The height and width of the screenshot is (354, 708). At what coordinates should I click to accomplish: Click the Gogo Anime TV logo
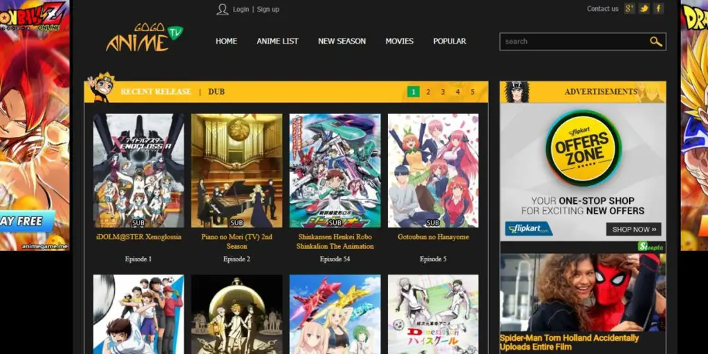[145, 39]
